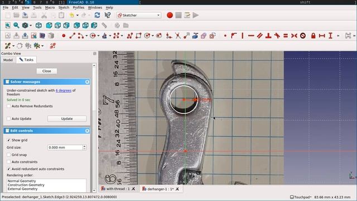Apply the Equal constraint icon
Screen dimensions: 357x201
click(286, 36)
